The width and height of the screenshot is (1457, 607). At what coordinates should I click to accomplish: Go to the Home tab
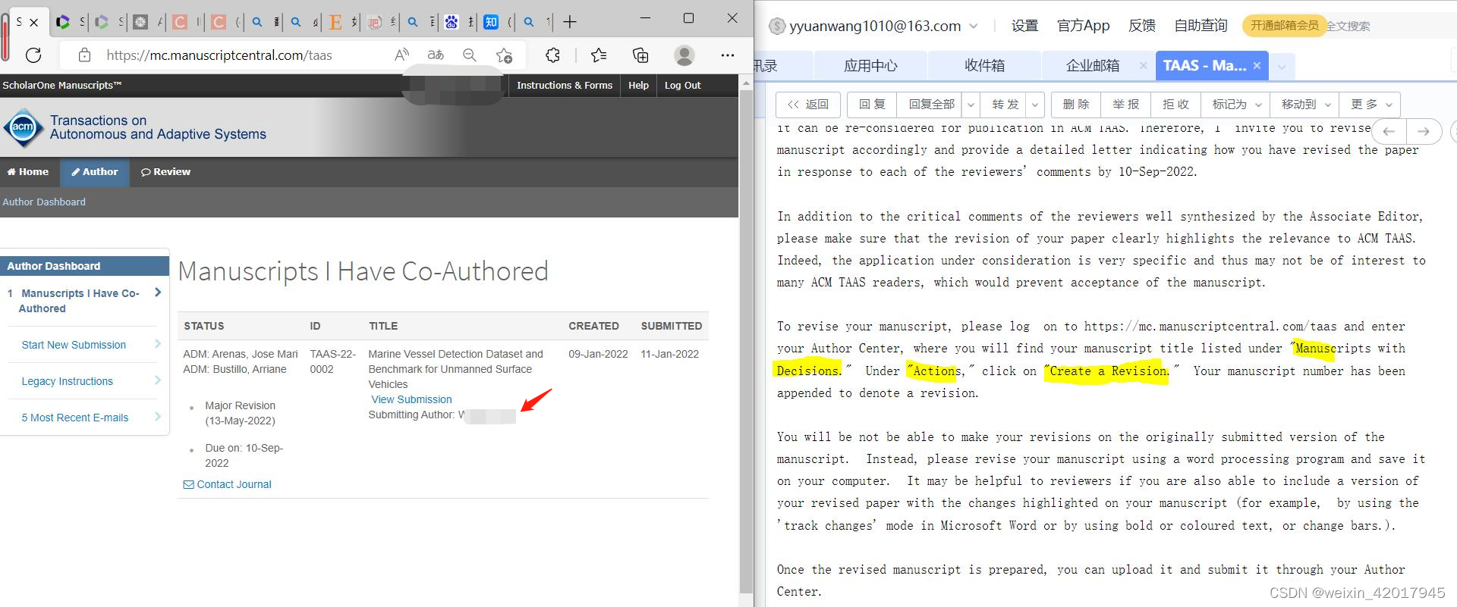tap(28, 171)
